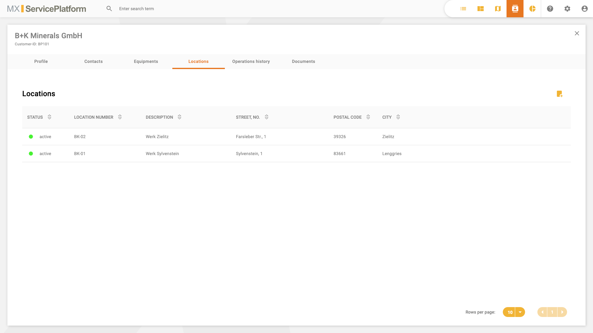Click the Sylvenstein, 1 address
Image resolution: width=593 pixels, height=333 pixels.
click(249, 154)
